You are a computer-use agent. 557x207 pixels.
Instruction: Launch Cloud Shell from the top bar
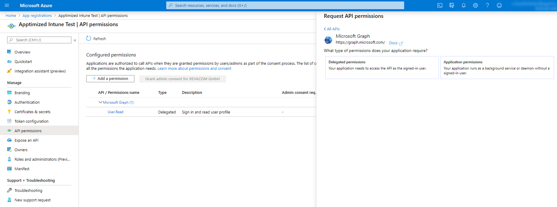[440, 5]
